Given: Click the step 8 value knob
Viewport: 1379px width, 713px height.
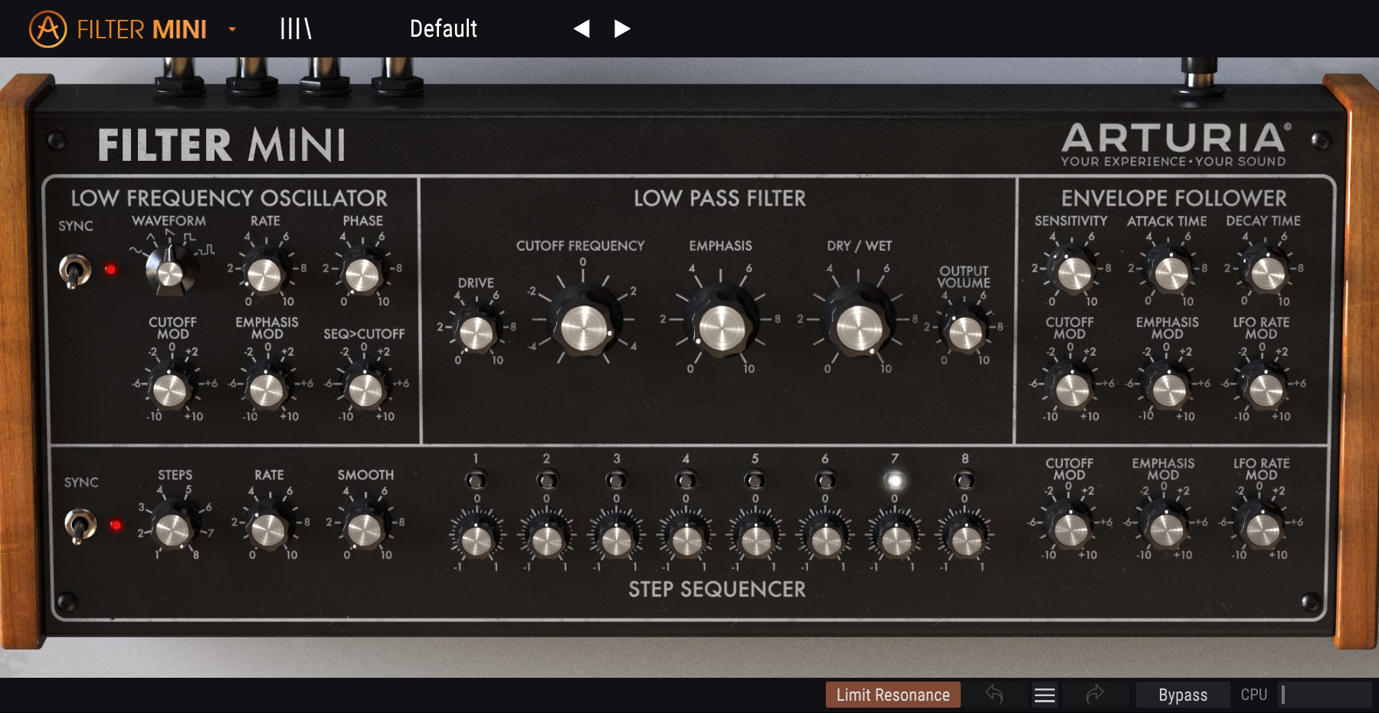Looking at the screenshot, I should tap(965, 539).
